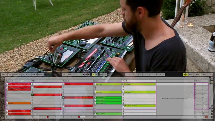Launch first red clip in System 1
This screenshot has height=121, width=215.
[x=7, y=84]
